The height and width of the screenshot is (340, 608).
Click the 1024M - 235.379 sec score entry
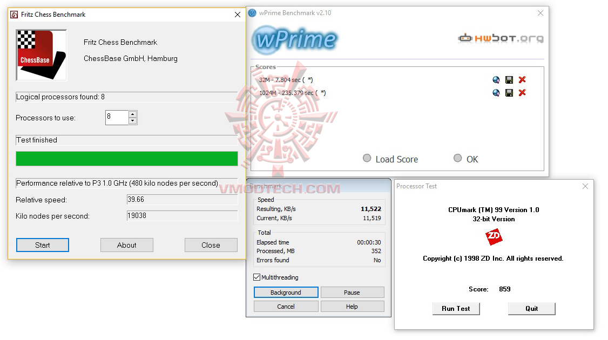coord(292,93)
